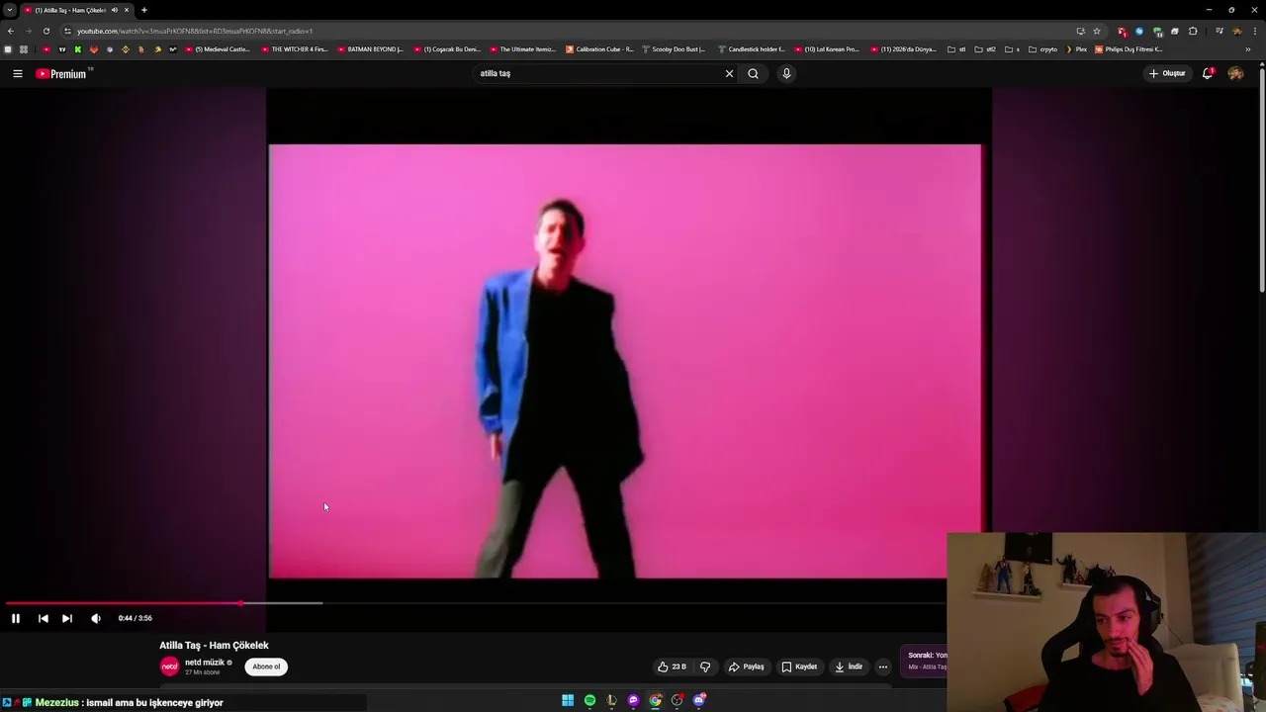Download video with İndir button

point(849,667)
